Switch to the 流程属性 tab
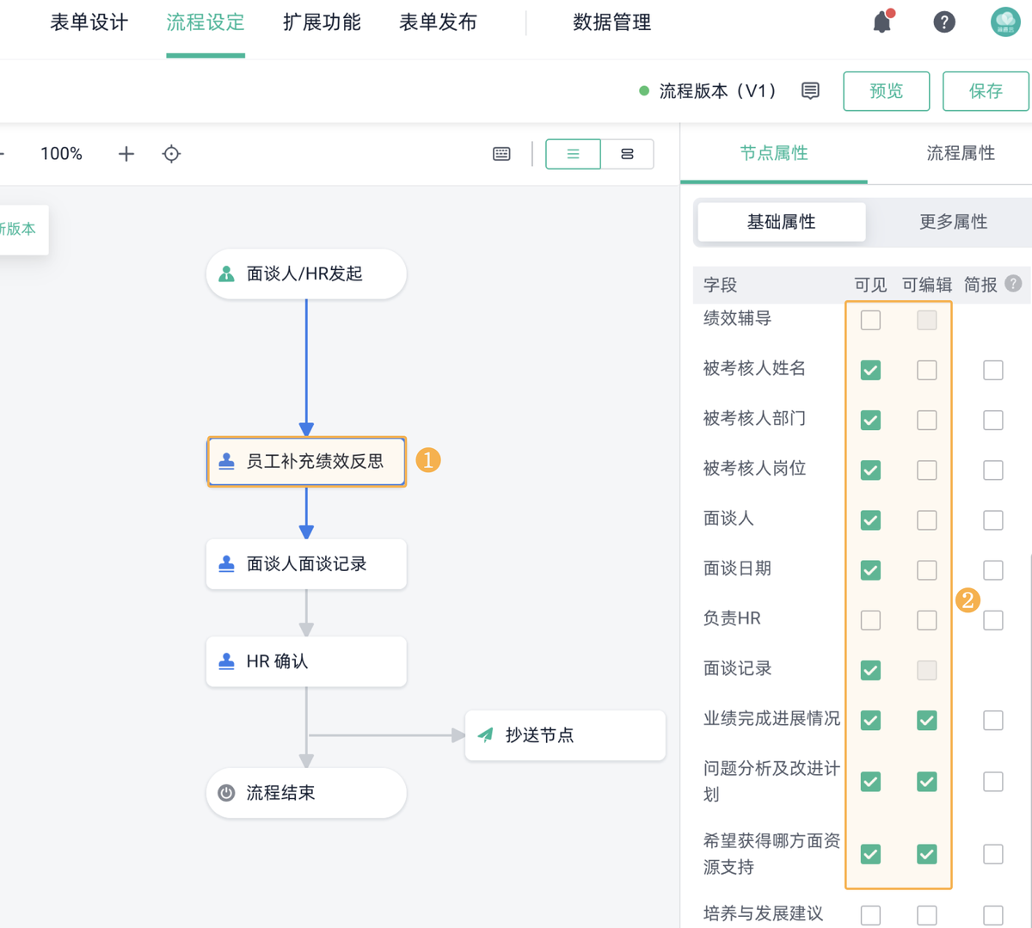Image resolution: width=1032 pixels, height=928 pixels. pos(961,153)
